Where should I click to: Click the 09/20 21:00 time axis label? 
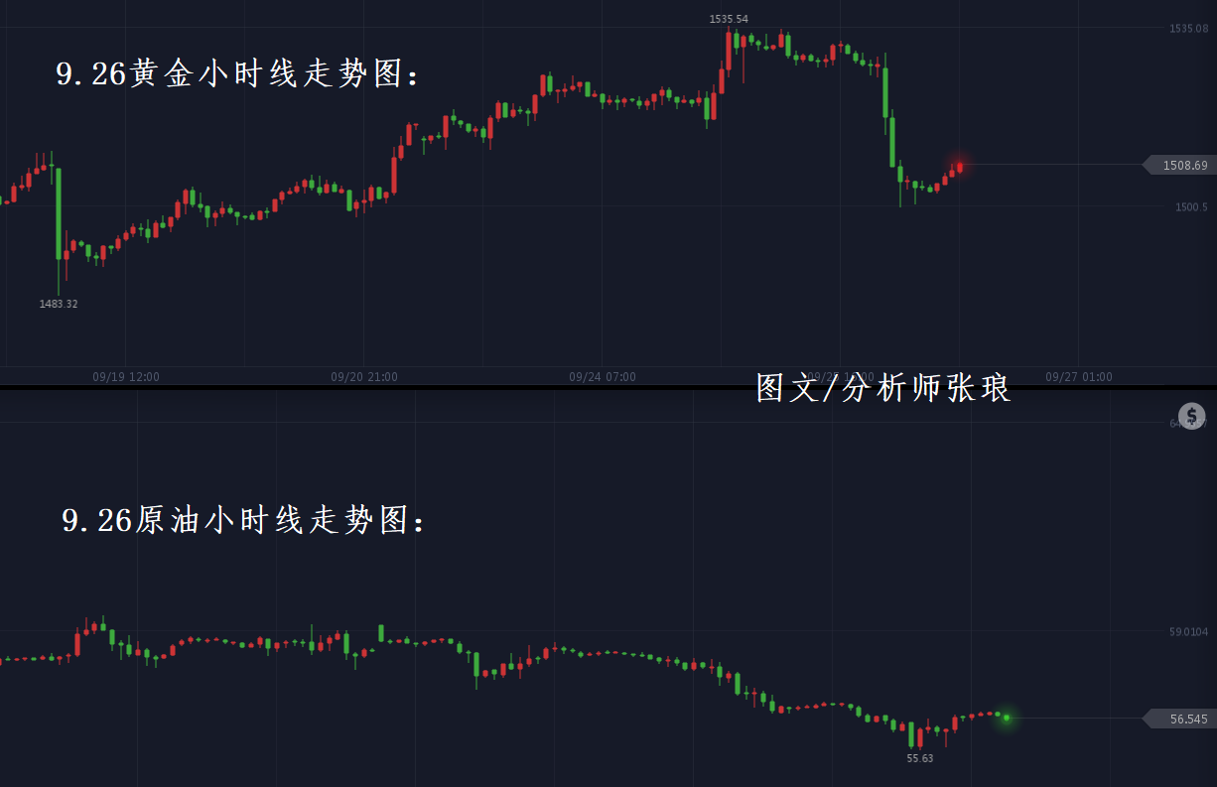[364, 377]
